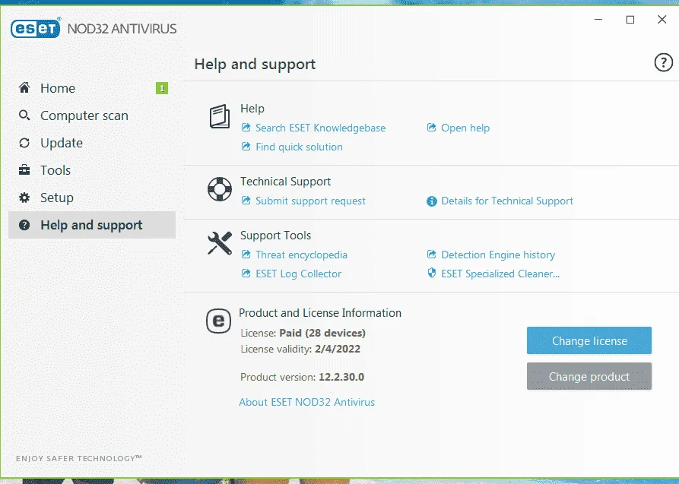The width and height of the screenshot is (679, 484).
Task: Close the ESET window
Action: tap(662, 20)
